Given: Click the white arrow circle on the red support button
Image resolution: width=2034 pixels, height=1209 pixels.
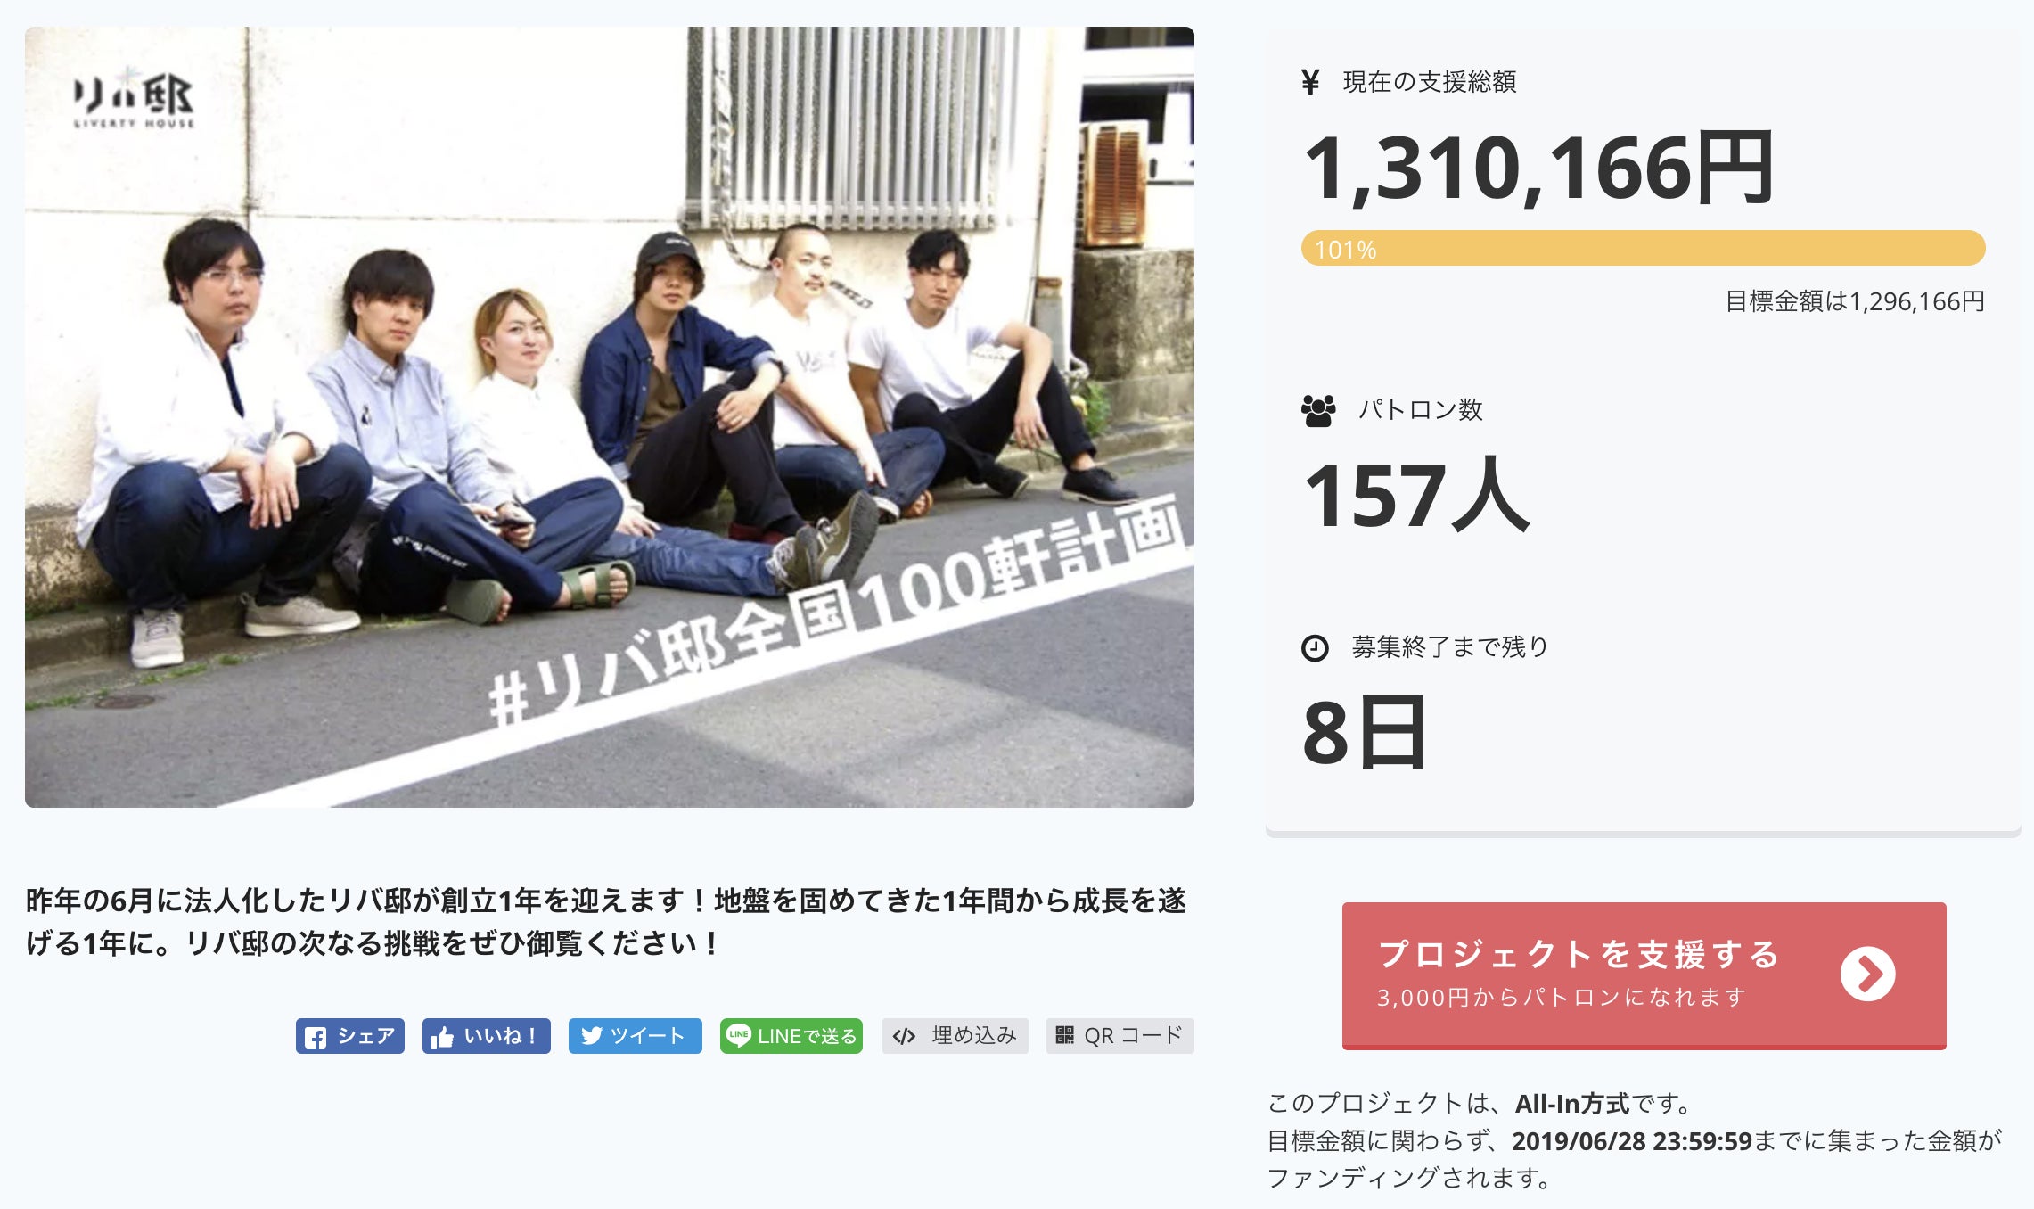Looking at the screenshot, I should point(1867,974).
